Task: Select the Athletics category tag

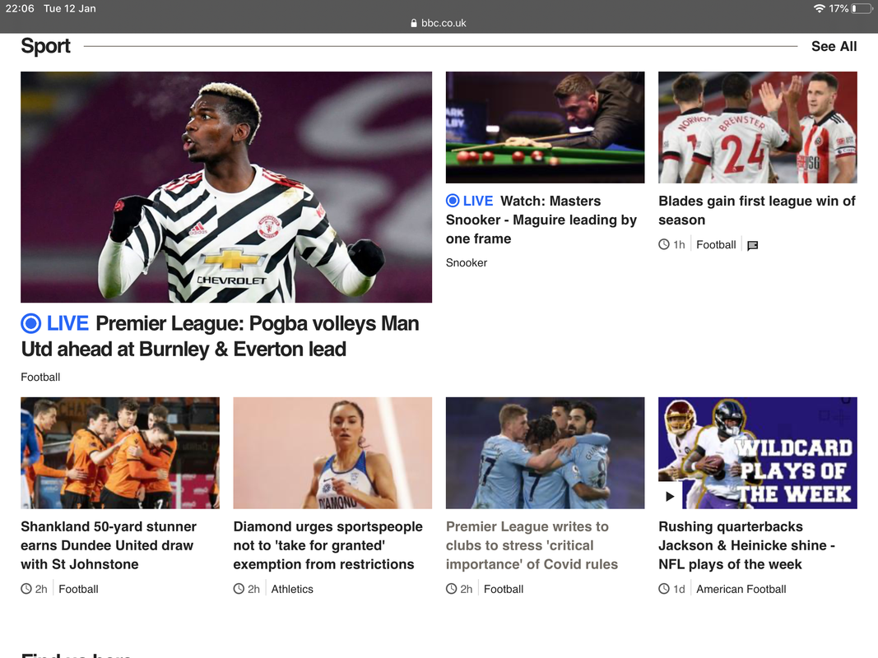Action: click(x=292, y=589)
